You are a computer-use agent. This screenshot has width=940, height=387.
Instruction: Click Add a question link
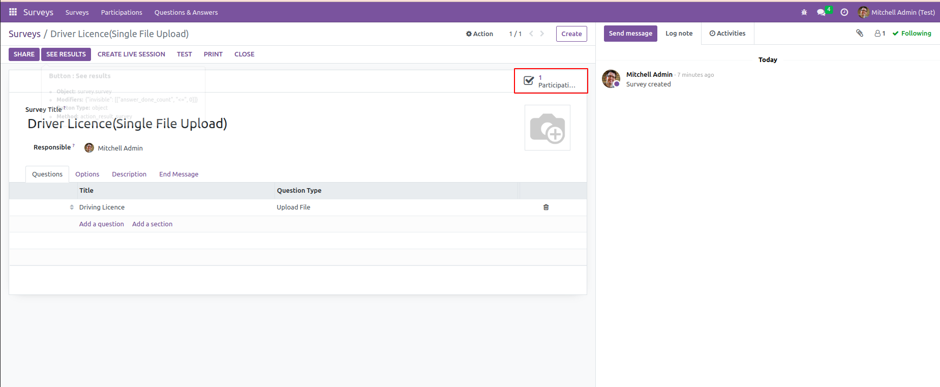click(101, 224)
